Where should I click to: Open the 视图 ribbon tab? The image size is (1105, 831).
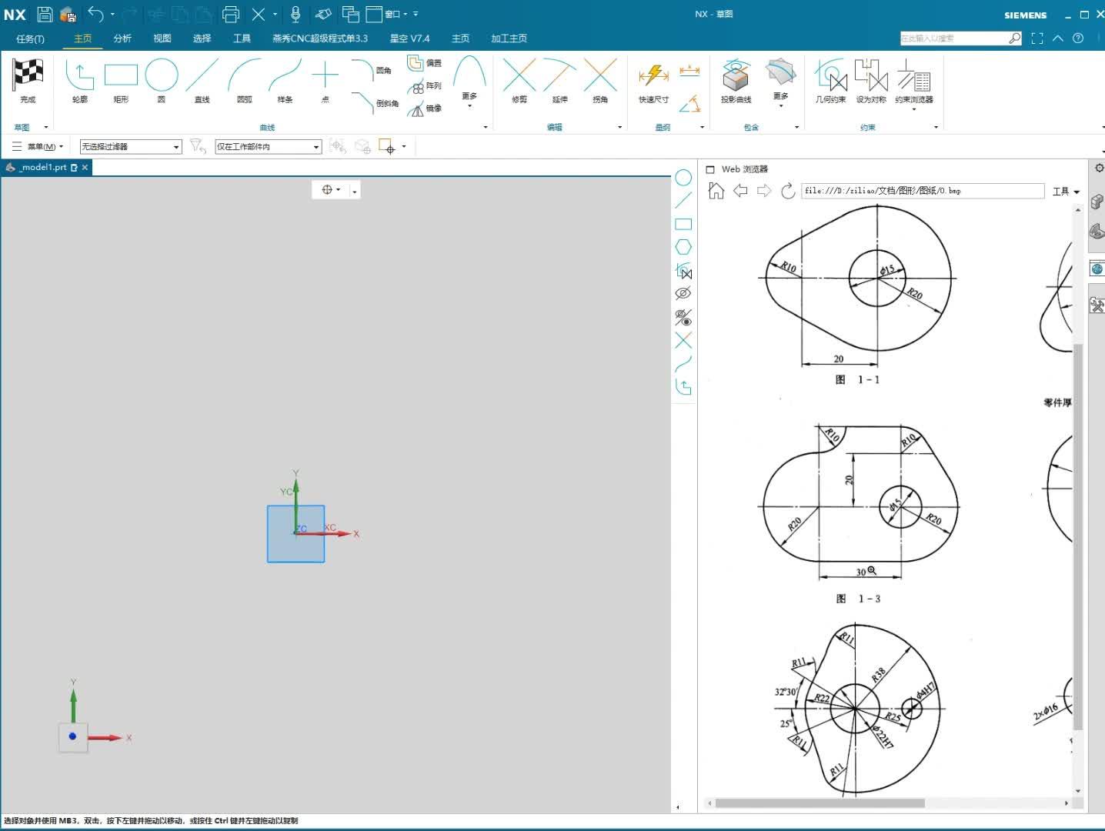point(162,38)
